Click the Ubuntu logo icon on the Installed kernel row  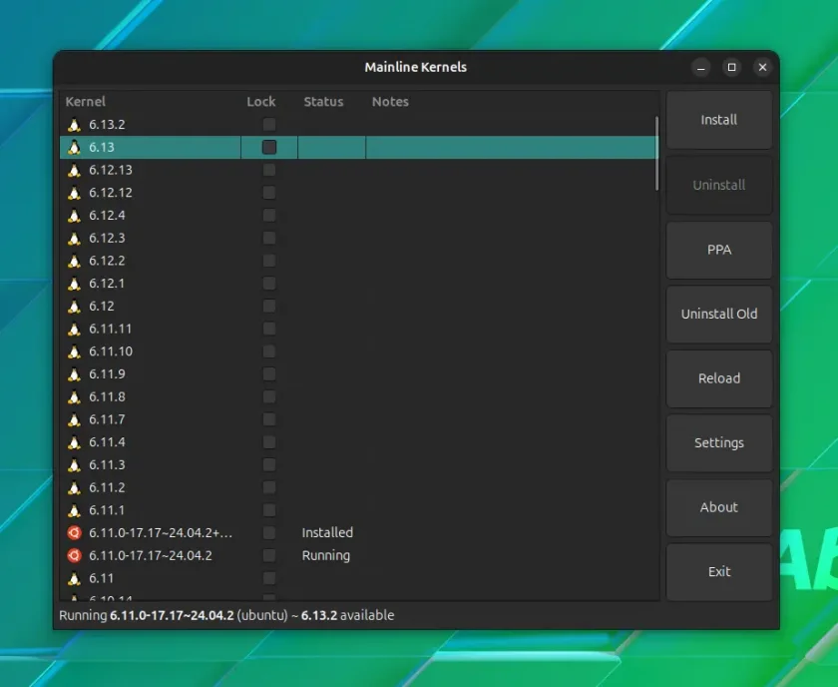[x=74, y=533]
